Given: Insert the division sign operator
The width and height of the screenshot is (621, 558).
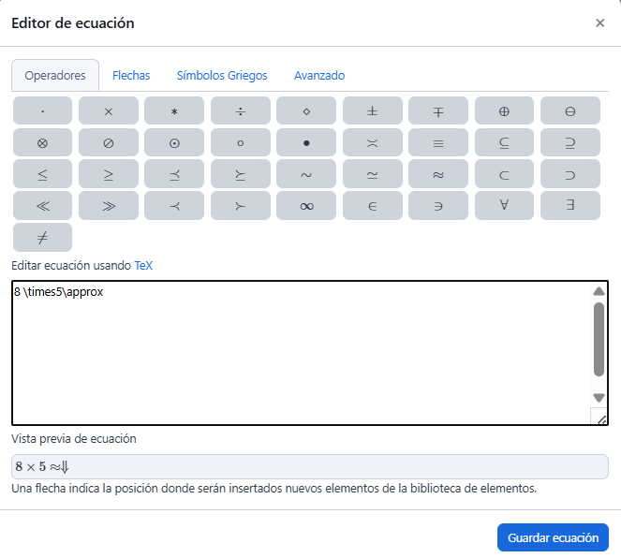Looking at the screenshot, I should pyautogui.click(x=241, y=111).
